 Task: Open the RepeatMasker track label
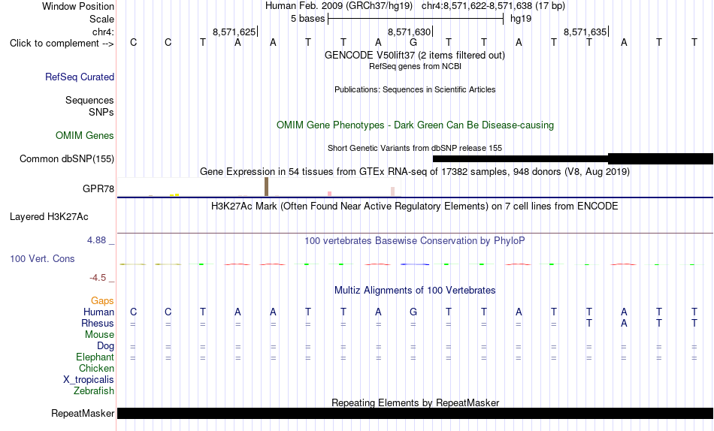[x=83, y=413]
